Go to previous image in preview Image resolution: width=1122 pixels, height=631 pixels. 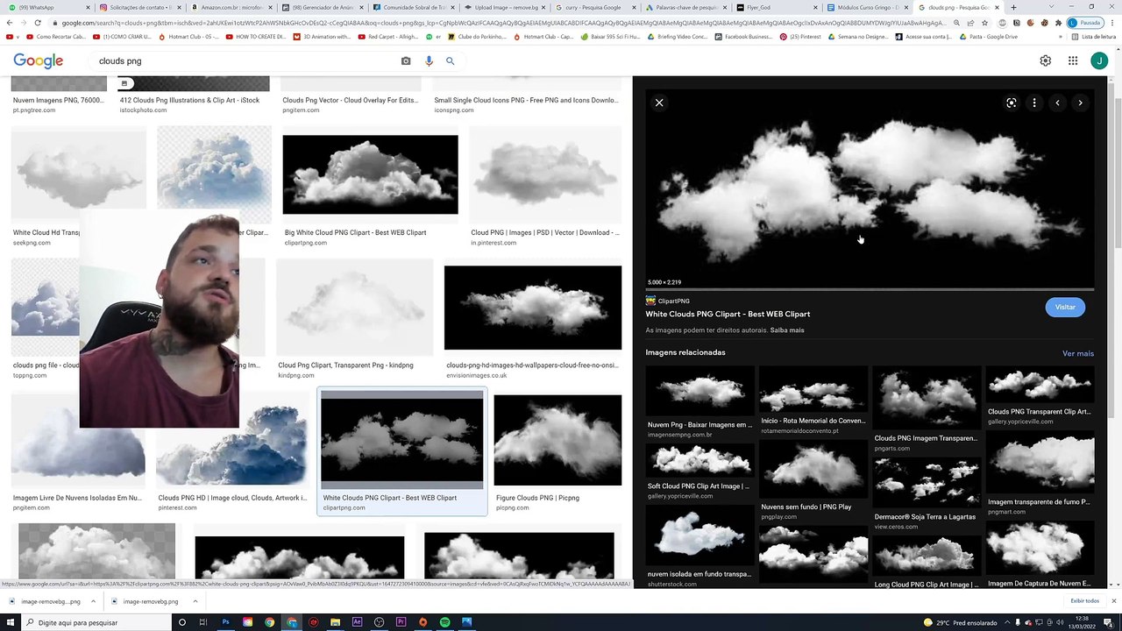(x=1057, y=103)
